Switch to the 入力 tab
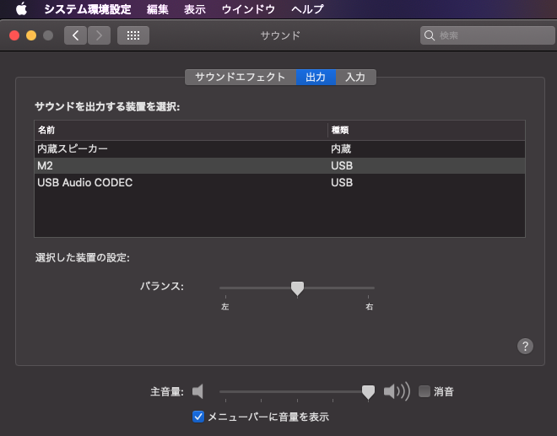Image resolution: width=557 pixels, height=436 pixels. tap(355, 77)
